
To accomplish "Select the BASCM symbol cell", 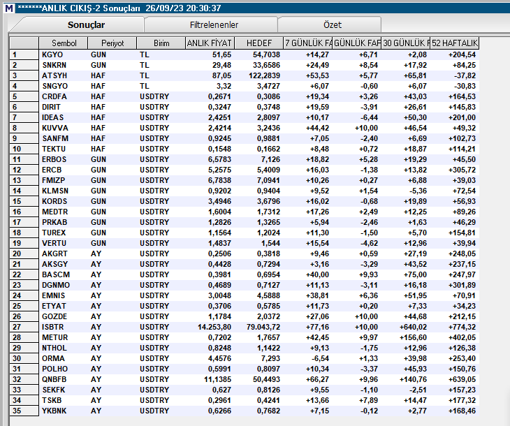I will click(64, 274).
